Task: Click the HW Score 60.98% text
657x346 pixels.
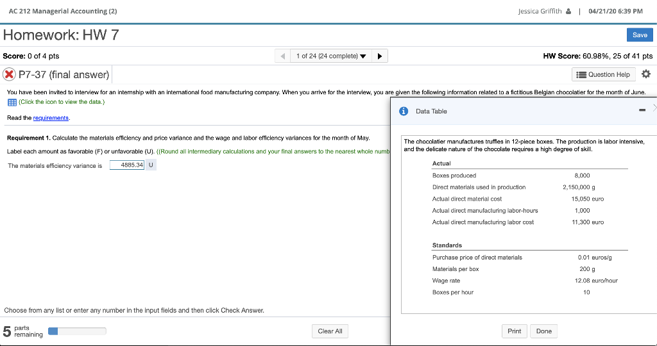Action: tap(597, 56)
